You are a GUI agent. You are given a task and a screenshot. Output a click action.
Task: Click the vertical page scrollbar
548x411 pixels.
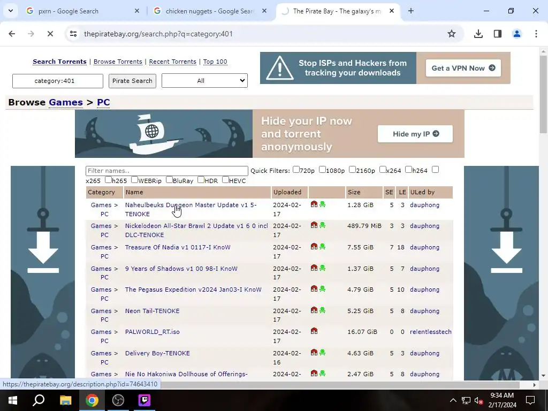pos(543,94)
